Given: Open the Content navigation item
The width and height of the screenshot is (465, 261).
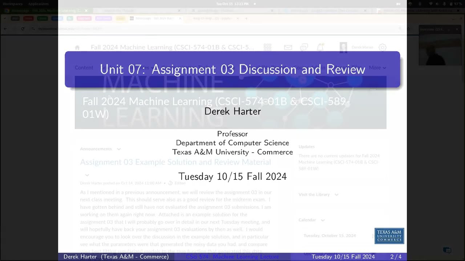Looking at the screenshot, I should coord(84,67).
